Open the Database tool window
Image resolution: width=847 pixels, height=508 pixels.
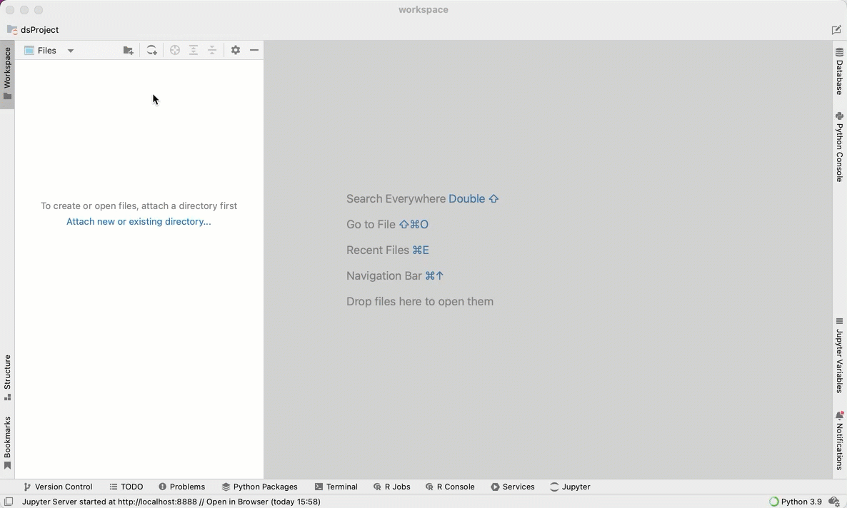point(839,71)
